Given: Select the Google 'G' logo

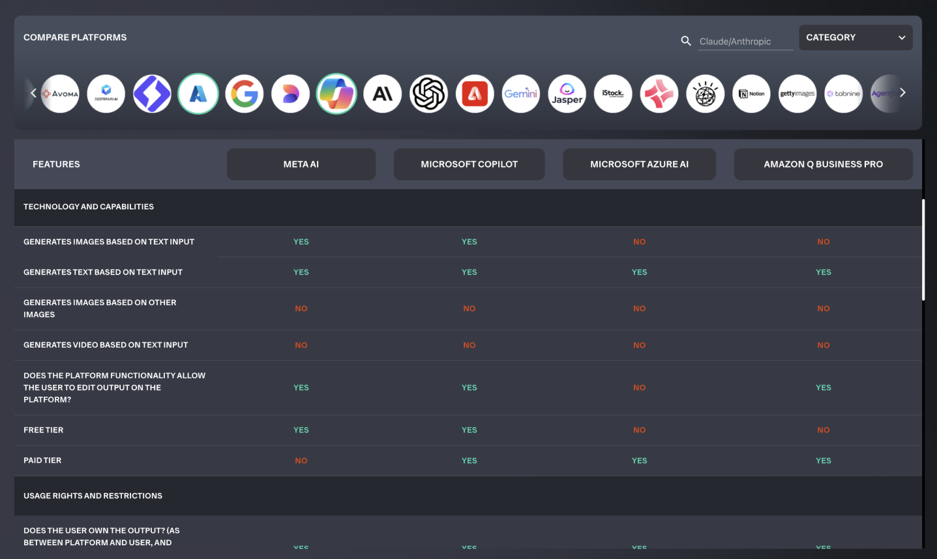Looking at the screenshot, I should click(x=245, y=94).
